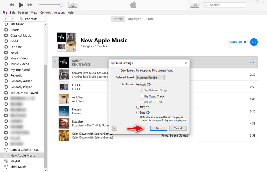Go back with the left navigation arrow
Image resolution: width=267 pixels, height=172 pixels.
click(x=6, y=19)
